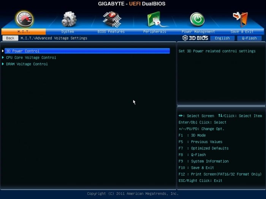Click the 'F9 : System Information' help line

click(x=203, y=161)
